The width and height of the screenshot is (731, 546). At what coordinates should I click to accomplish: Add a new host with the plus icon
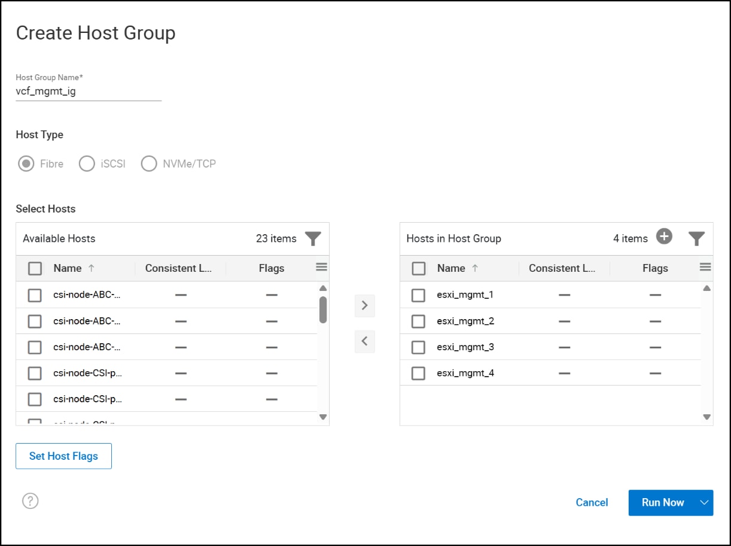pyautogui.click(x=664, y=236)
